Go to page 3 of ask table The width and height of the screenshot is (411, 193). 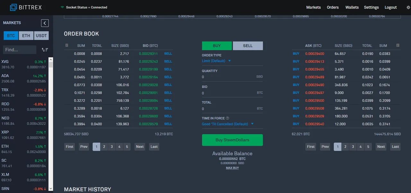(x=353, y=147)
